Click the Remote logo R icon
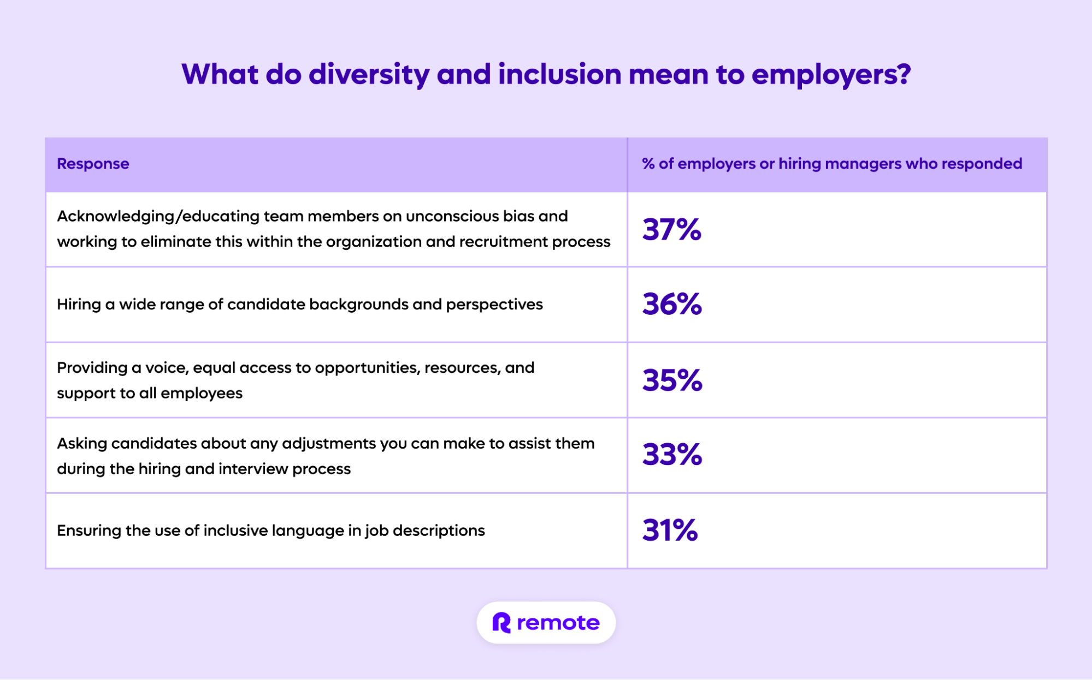This screenshot has width=1092, height=680. 501,622
